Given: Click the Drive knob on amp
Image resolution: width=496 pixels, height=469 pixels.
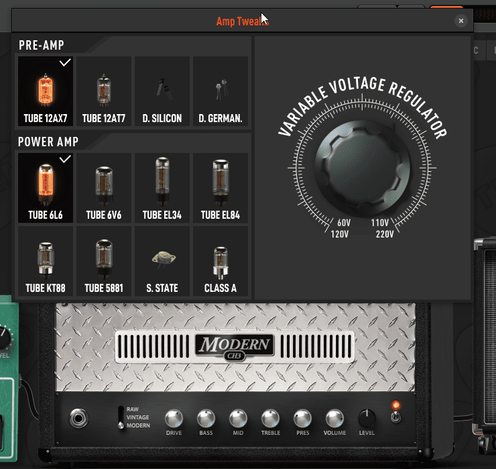Looking at the screenshot, I should pos(174,419).
